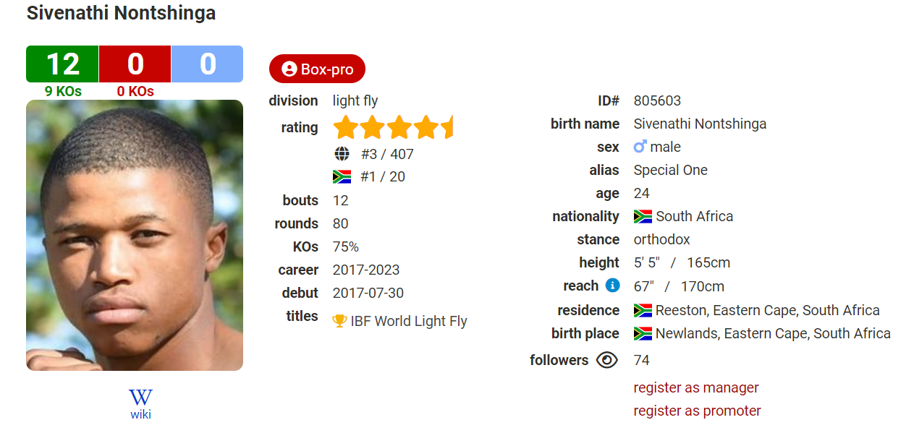Click the flag beside Reeston residence

(x=643, y=310)
